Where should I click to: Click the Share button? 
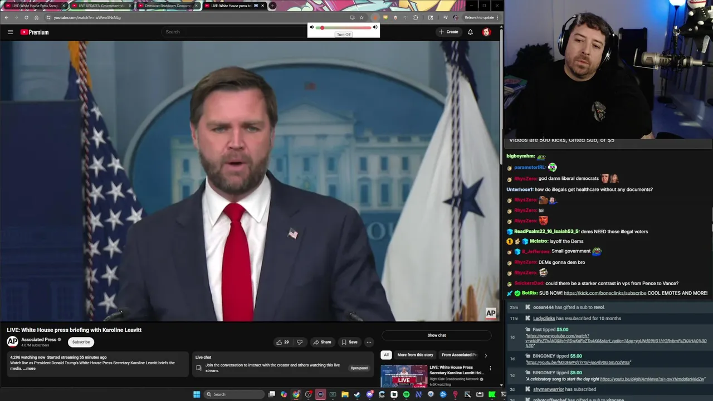[322, 342]
